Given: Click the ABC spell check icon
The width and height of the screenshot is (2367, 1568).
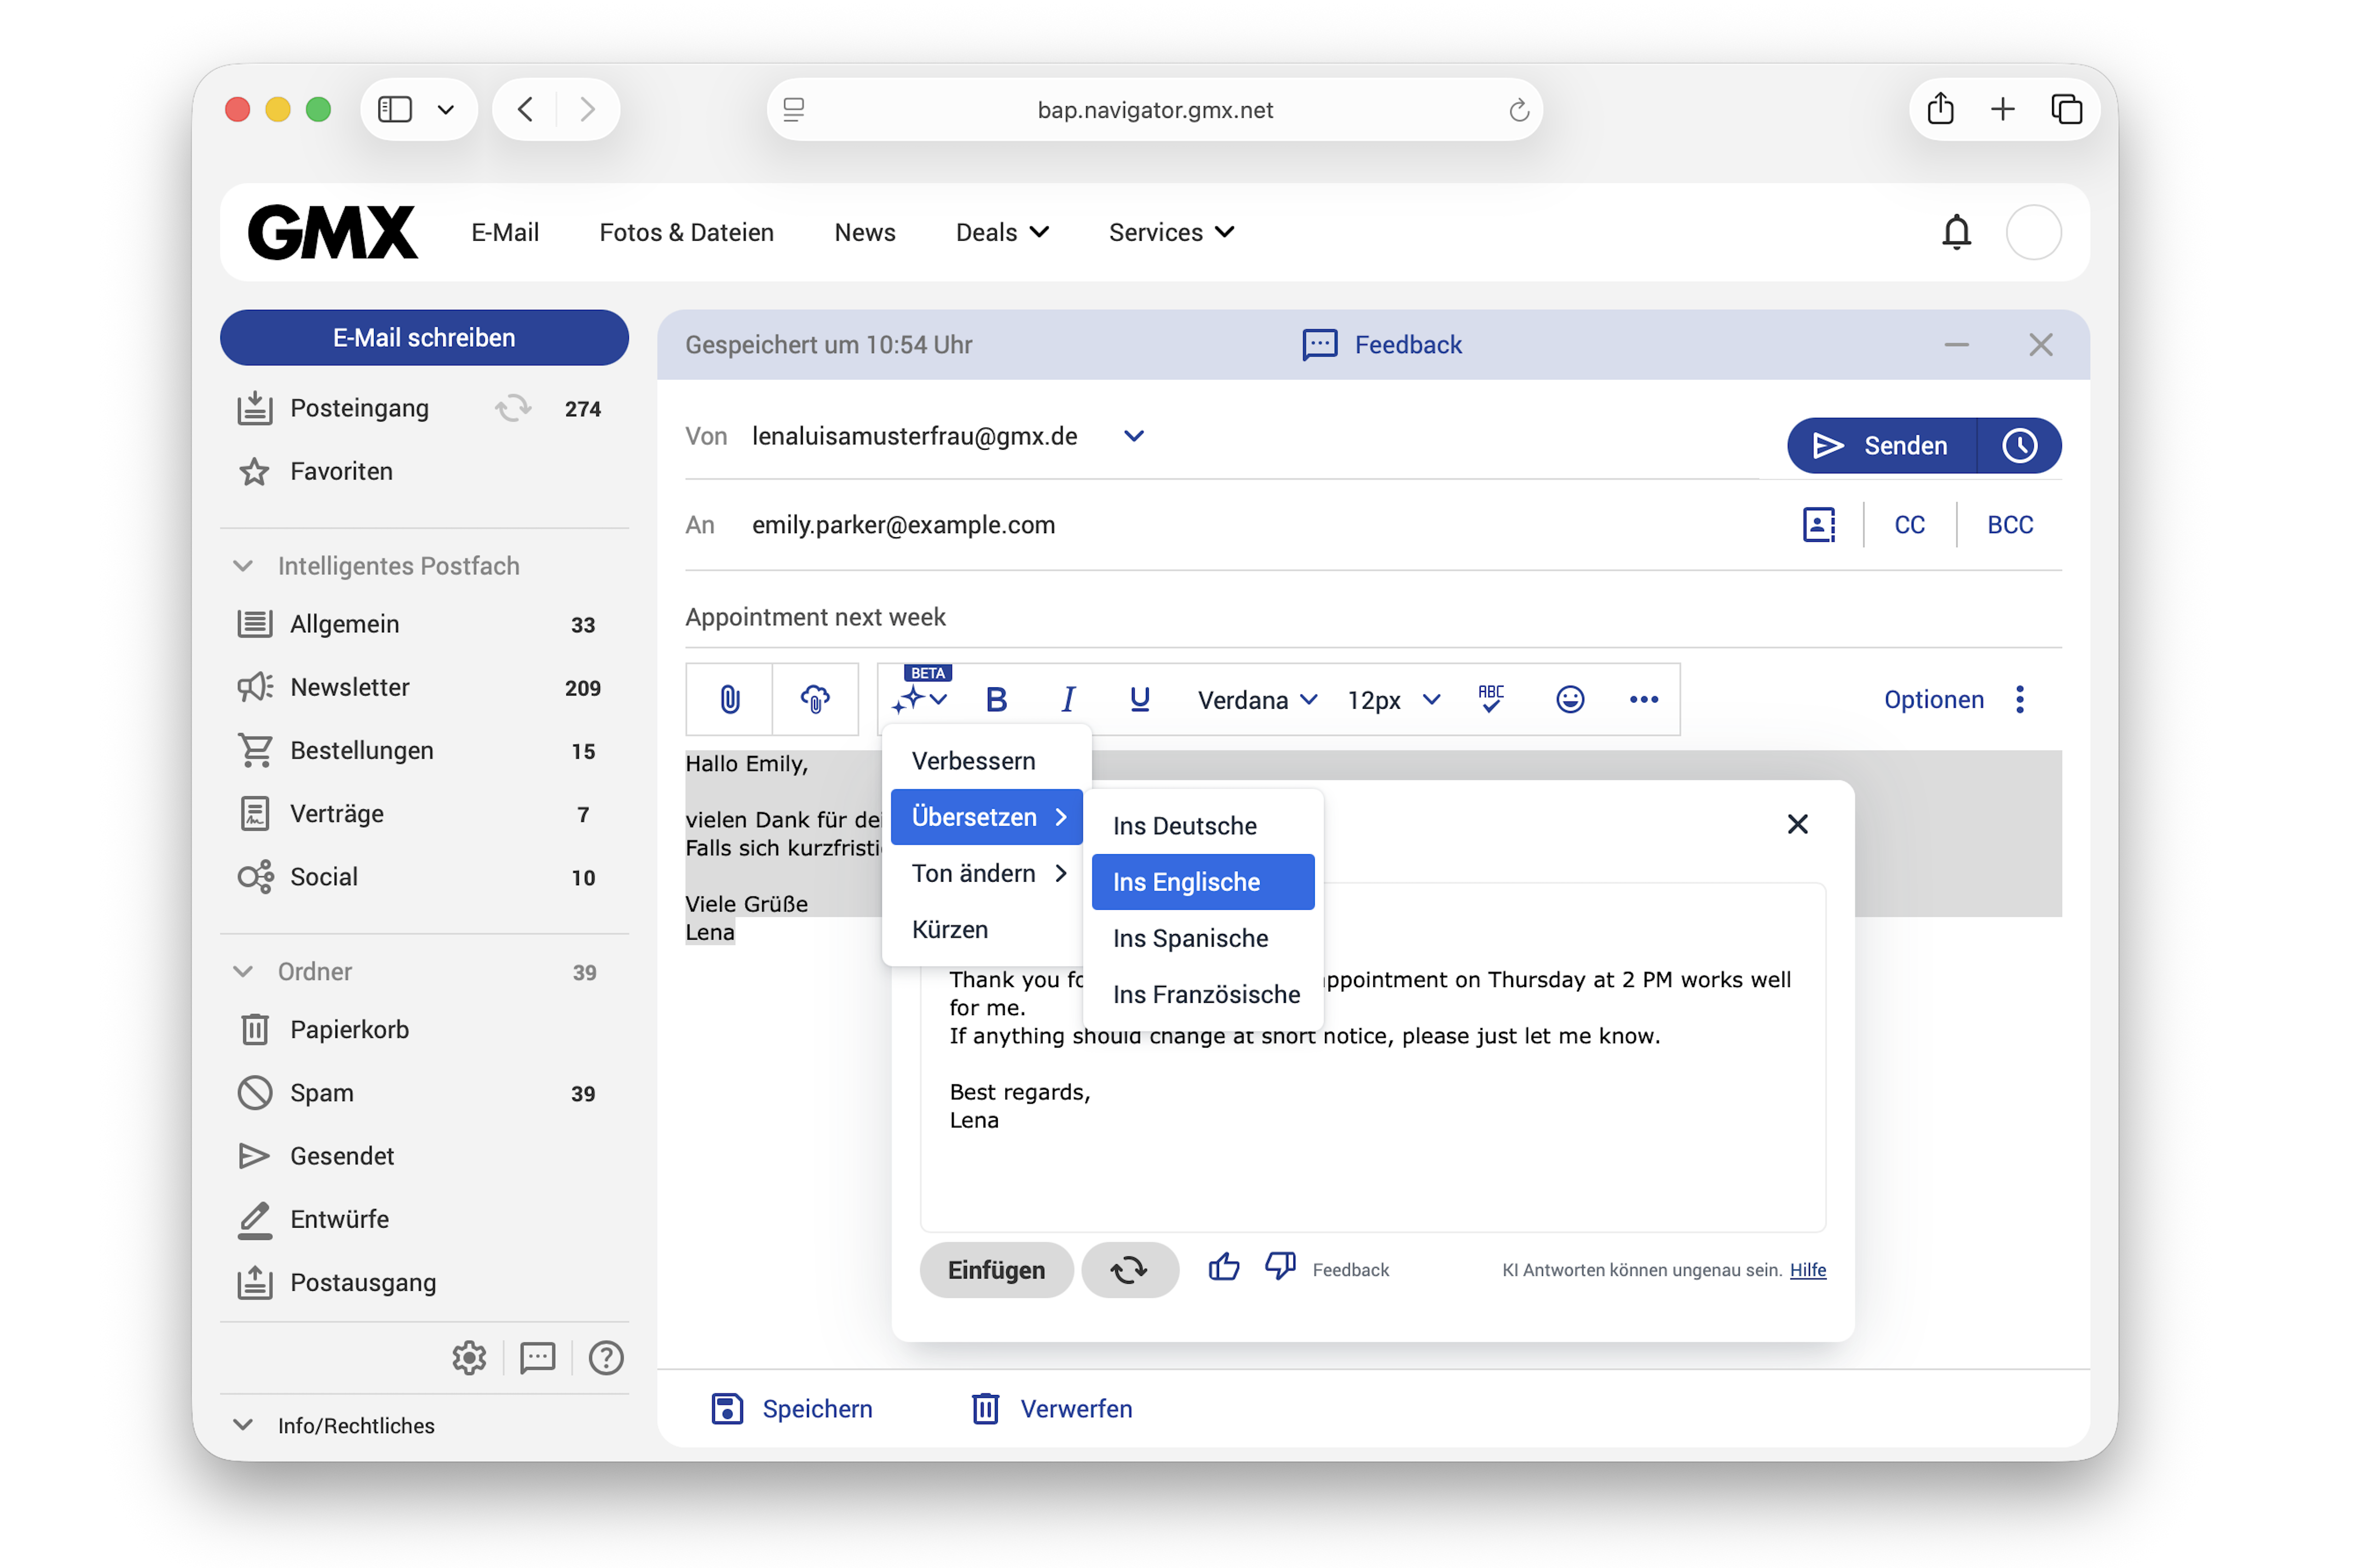Looking at the screenshot, I should click(x=1491, y=699).
